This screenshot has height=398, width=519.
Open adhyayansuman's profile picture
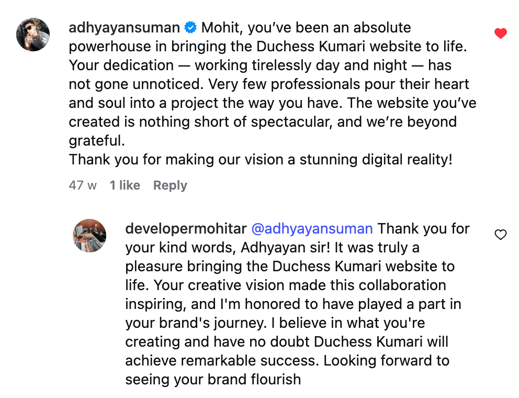(x=32, y=34)
